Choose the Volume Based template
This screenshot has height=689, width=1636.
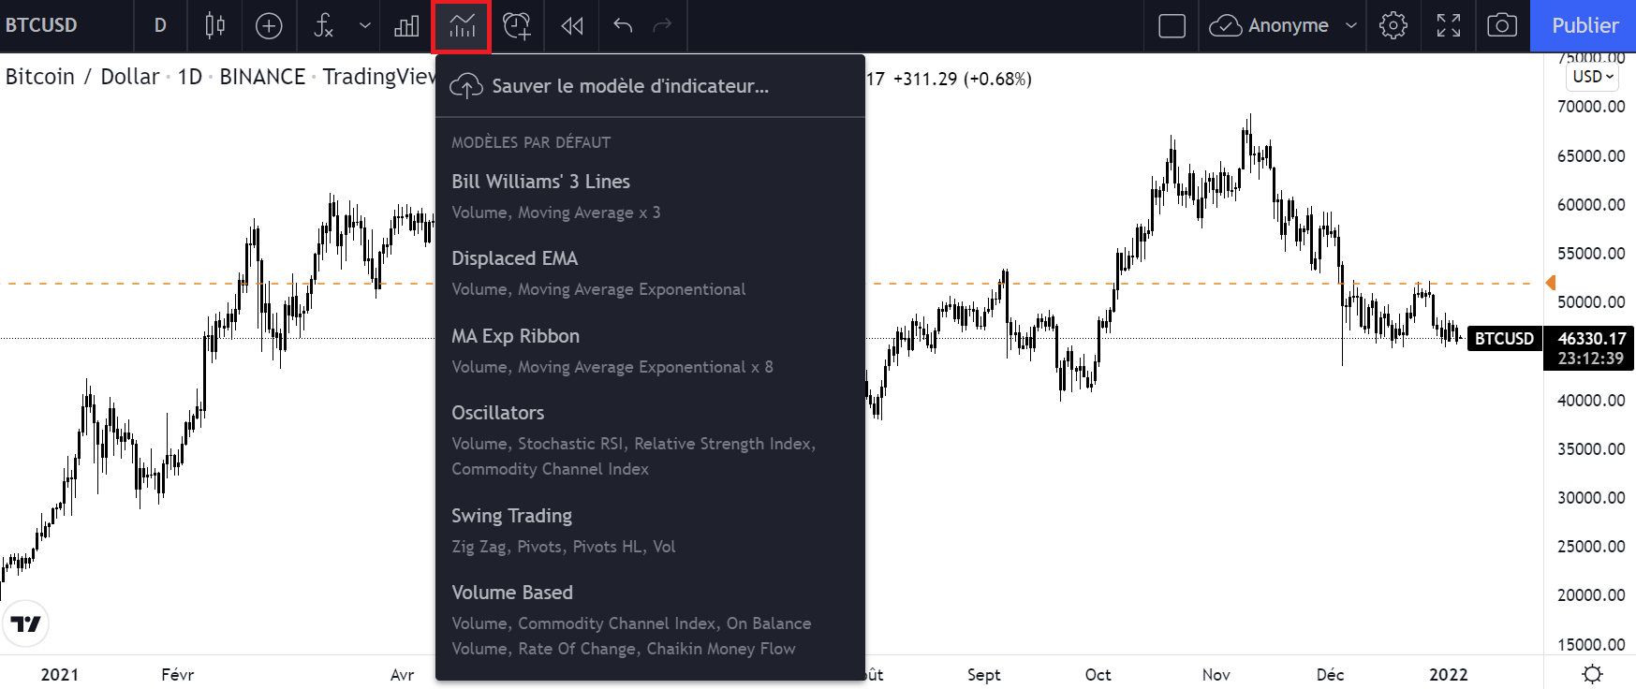pos(650,620)
